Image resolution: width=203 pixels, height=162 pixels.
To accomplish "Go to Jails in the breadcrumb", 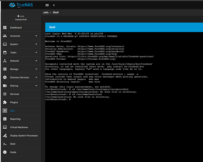I will click(x=46, y=12).
